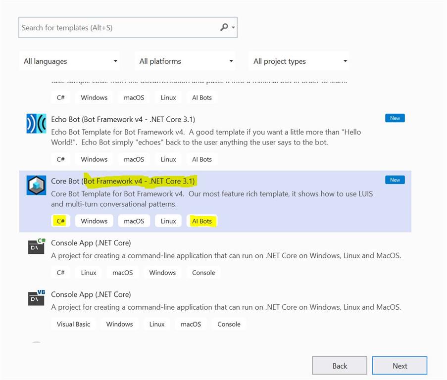
Task: Open the All platforms dropdown
Action: coord(185,61)
